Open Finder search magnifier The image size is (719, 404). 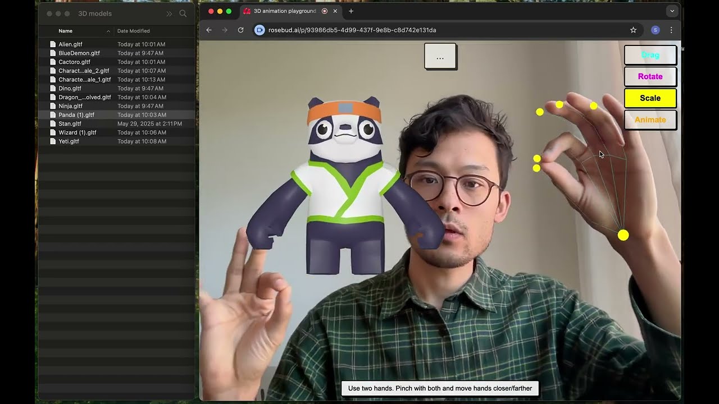[x=183, y=13]
